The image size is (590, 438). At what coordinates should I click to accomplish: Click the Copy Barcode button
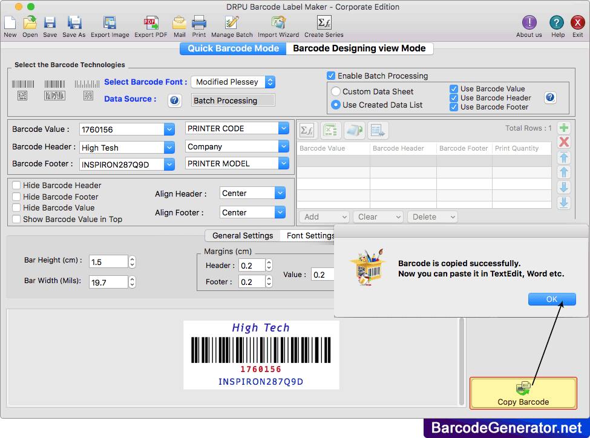523,393
